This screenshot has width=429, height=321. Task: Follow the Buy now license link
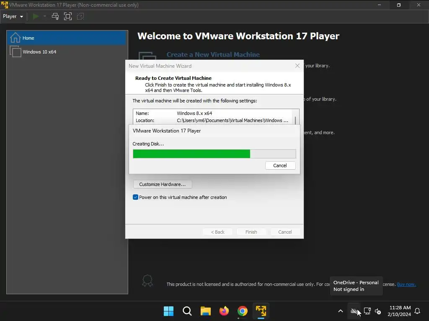(x=406, y=284)
